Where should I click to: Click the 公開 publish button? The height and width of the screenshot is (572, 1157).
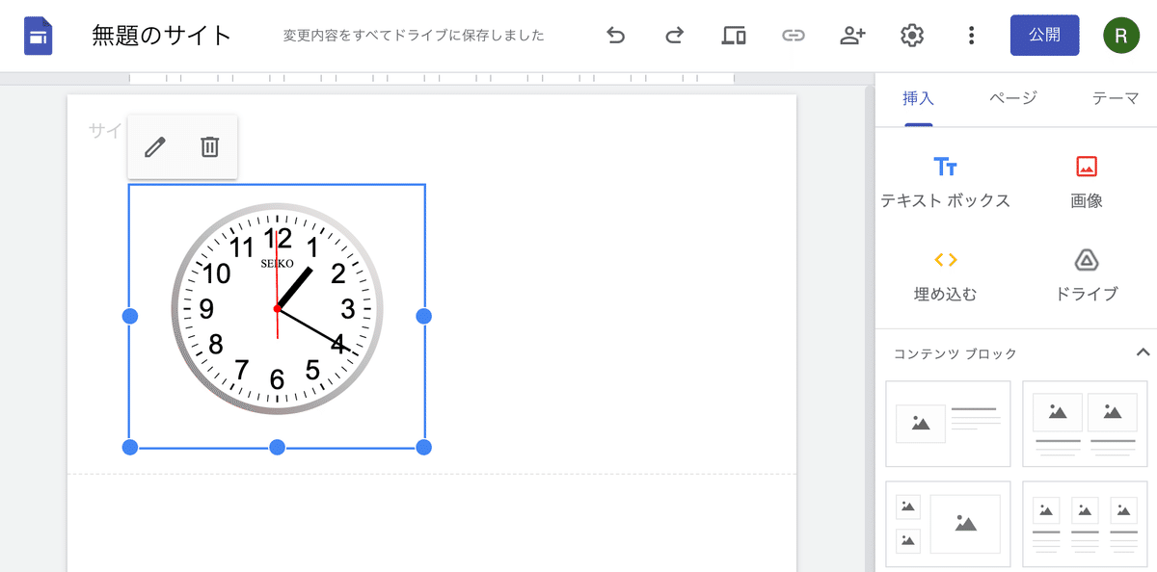pos(1044,36)
